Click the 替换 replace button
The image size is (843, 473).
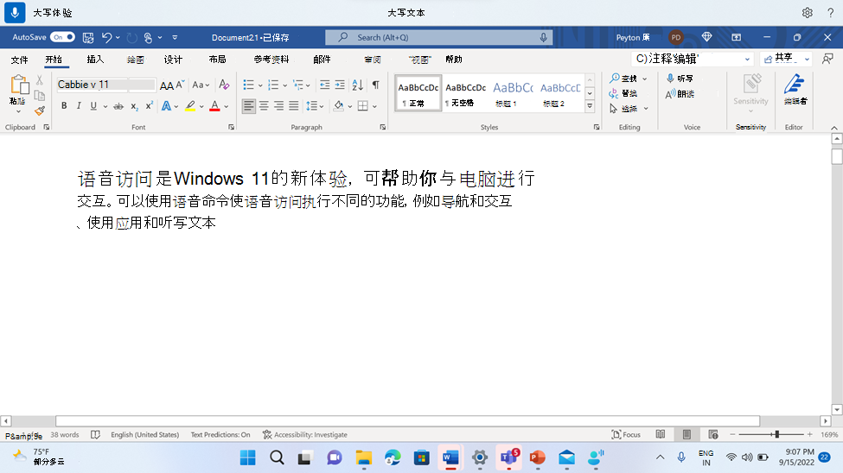(x=623, y=93)
